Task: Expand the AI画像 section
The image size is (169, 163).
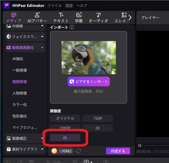Action: [x=25, y=26]
